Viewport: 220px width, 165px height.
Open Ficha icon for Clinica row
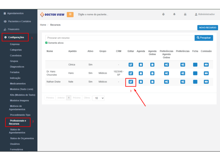coord(195,65)
